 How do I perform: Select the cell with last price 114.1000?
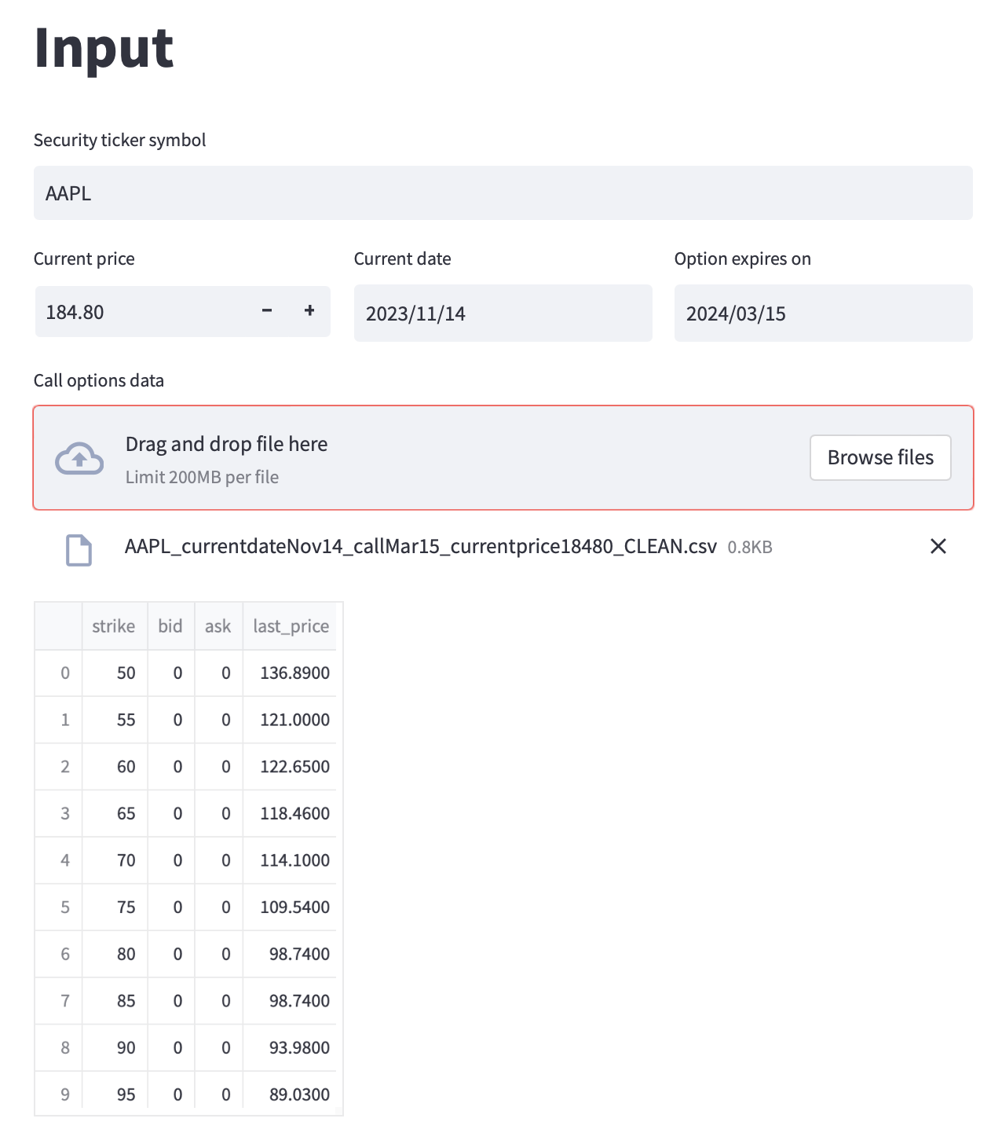click(291, 860)
